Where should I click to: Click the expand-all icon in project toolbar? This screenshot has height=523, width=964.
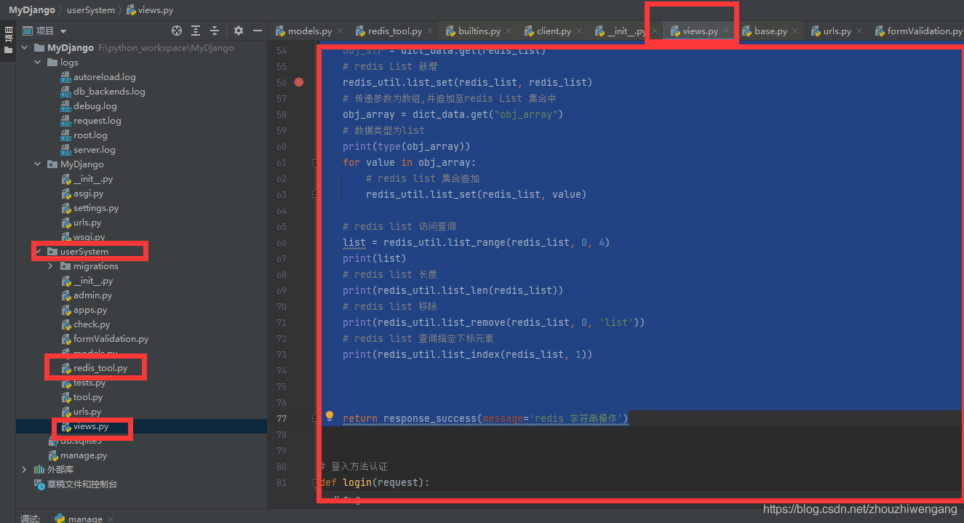click(196, 31)
